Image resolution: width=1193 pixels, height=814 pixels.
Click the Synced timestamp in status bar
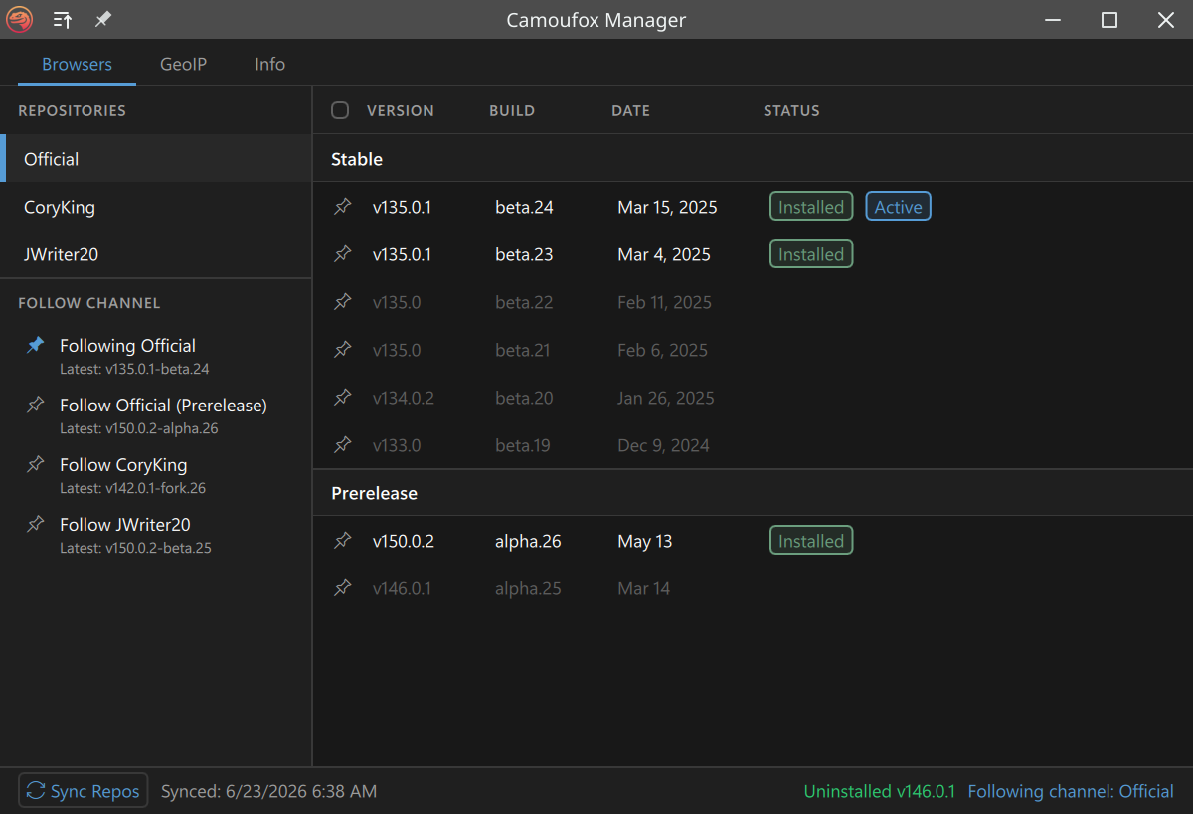pos(268,791)
